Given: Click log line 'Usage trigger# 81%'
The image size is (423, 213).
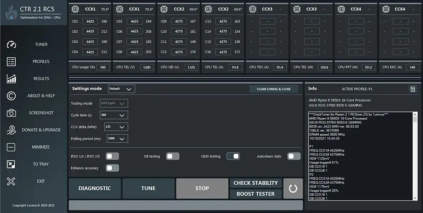Looking at the screenshot, I should pos(323,162).
